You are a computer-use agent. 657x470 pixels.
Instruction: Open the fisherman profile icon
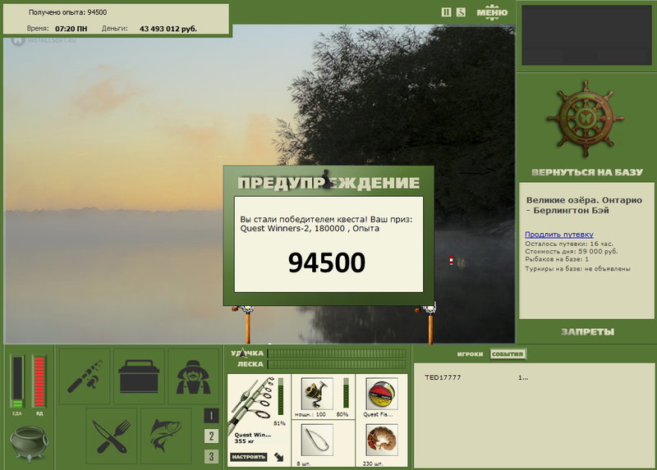coord(193,376)
